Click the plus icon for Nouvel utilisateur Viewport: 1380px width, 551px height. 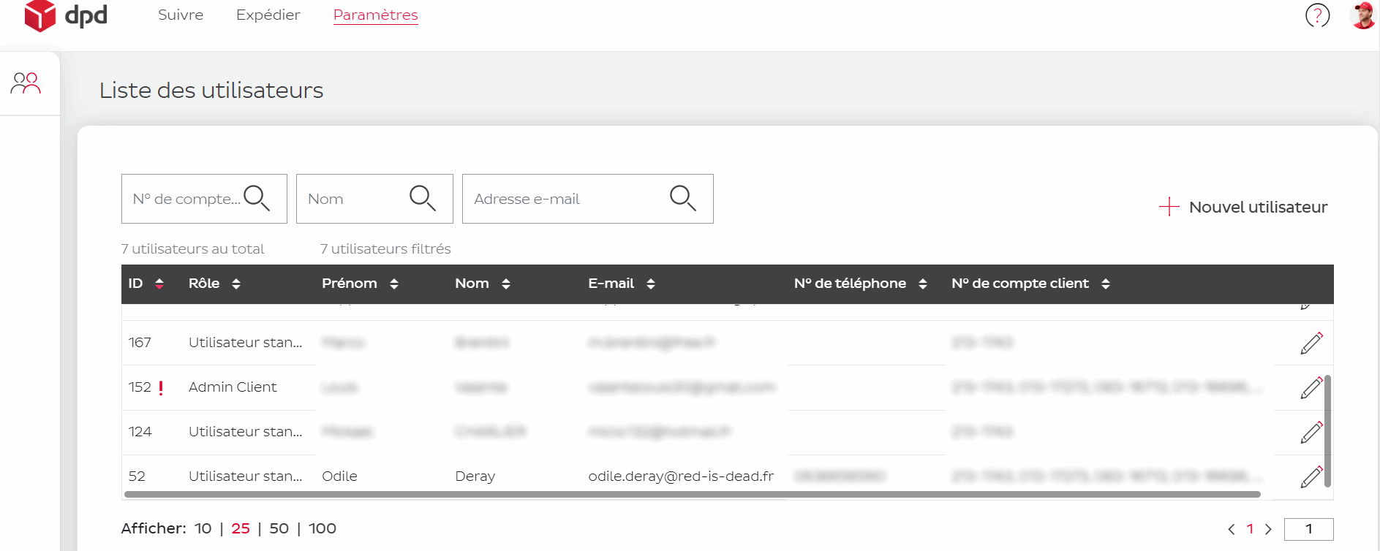tap(1169, 207)
